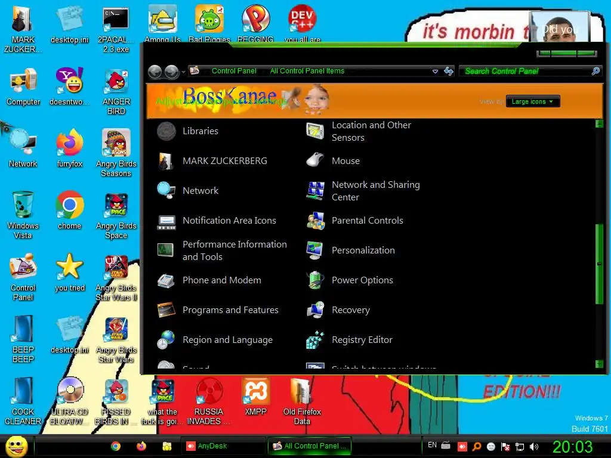The width and height of the screenshot is (611, 458).
Task: Open recent pages dropdown beside Forward button
Action: (x=183, y=72)
